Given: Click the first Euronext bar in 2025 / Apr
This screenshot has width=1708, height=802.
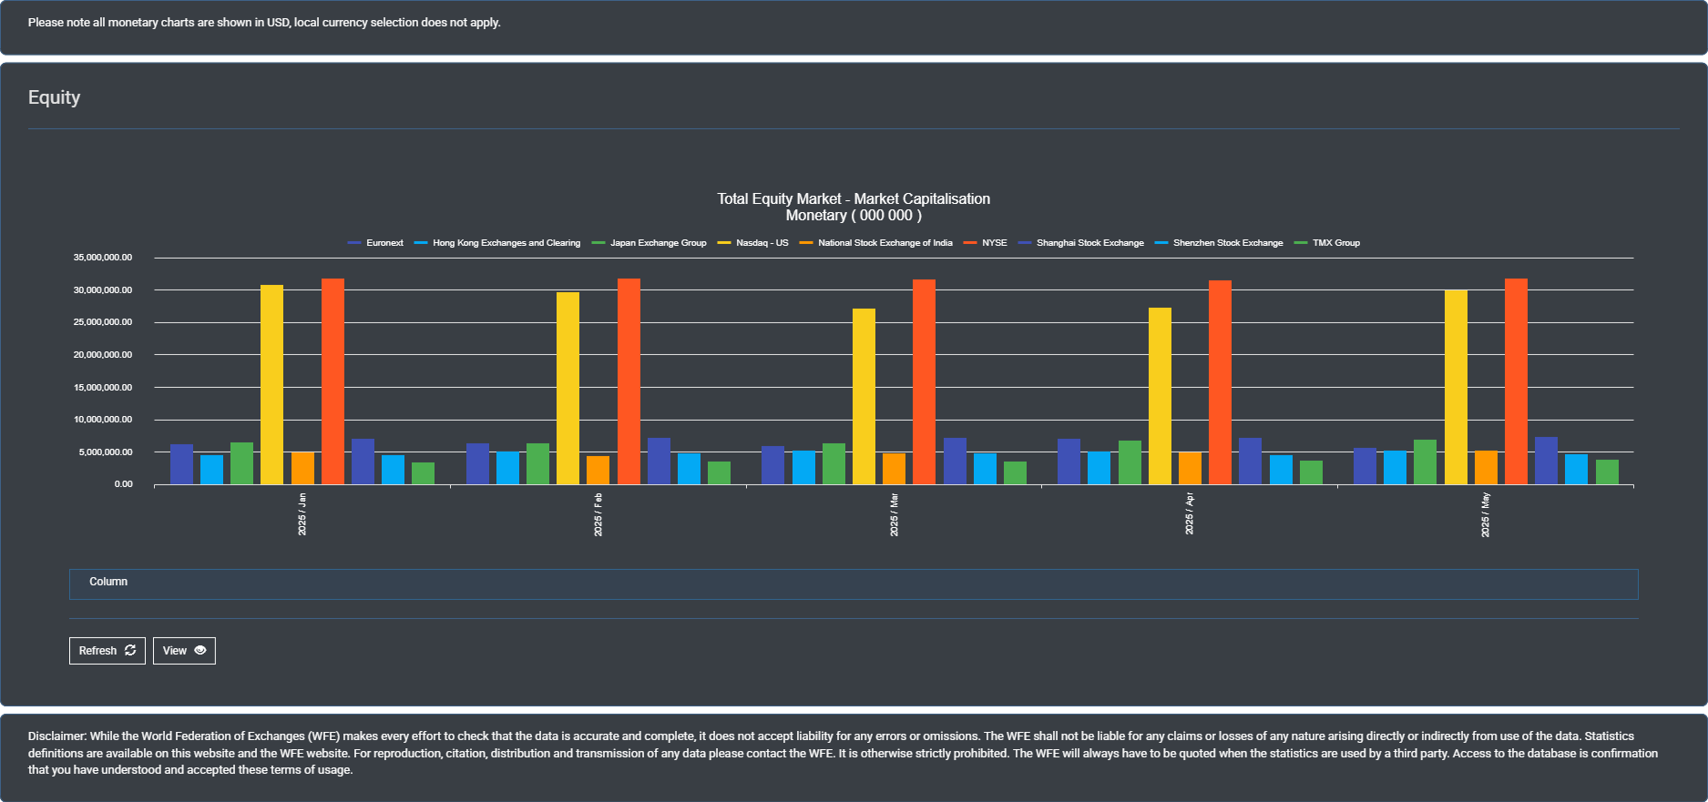Looking at the screenshot, I should [x=1069, y=462].
